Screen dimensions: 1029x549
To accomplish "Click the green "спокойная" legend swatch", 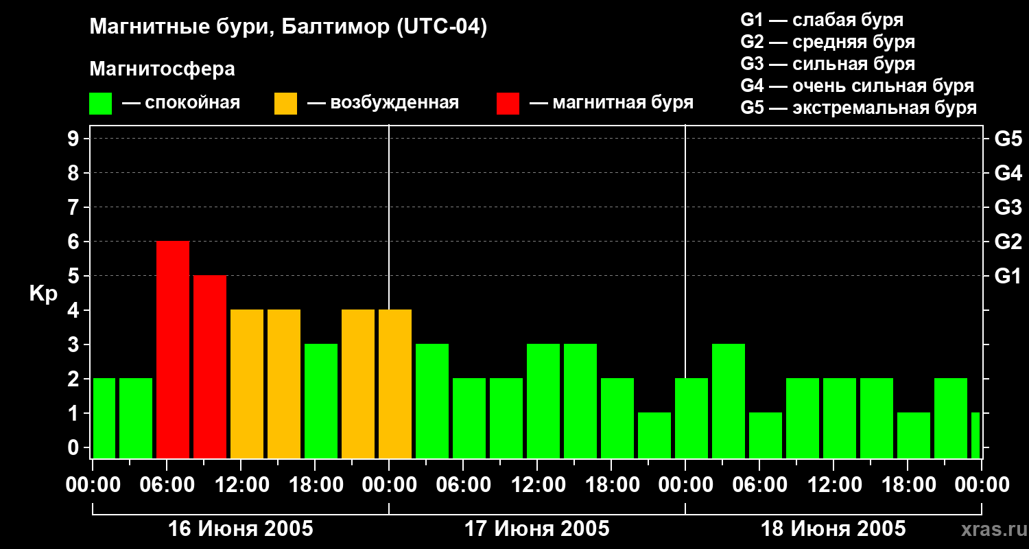I will [100, 104].
